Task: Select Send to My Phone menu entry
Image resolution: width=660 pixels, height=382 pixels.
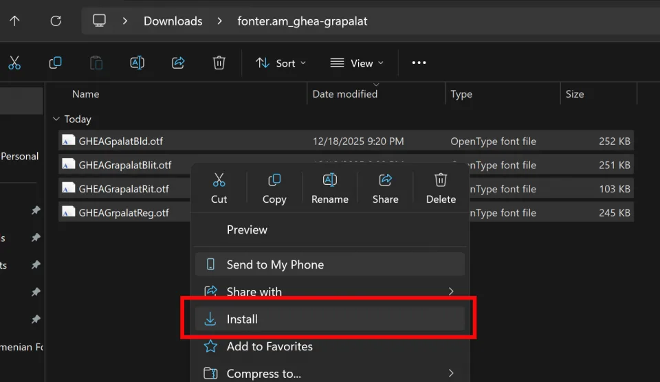Action: [x=330, y=265]
